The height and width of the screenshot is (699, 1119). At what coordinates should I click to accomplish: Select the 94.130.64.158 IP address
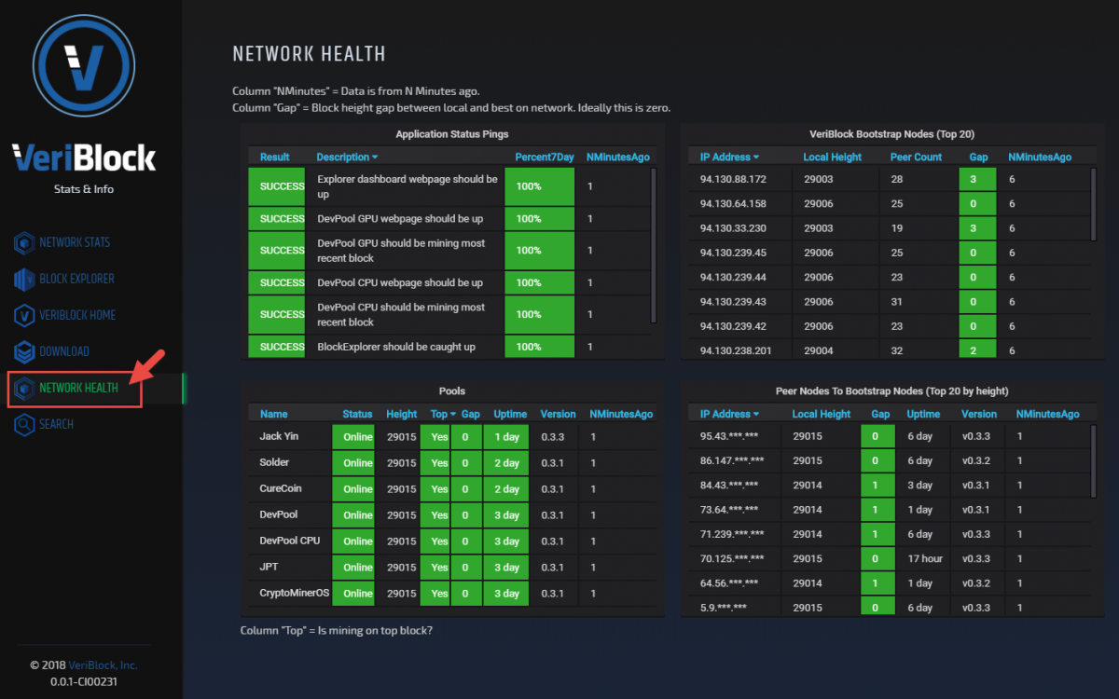(733, 204)
